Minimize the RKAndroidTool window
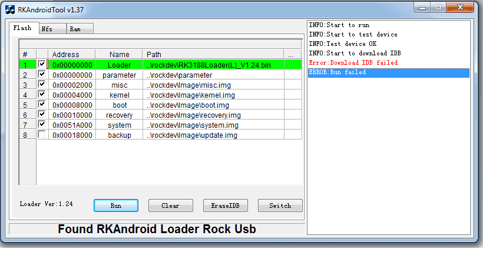The height and width of the screenshot is (272, 483). 422,8
